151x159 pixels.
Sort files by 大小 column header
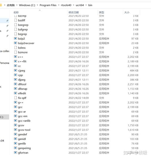(x=127, y=12)
